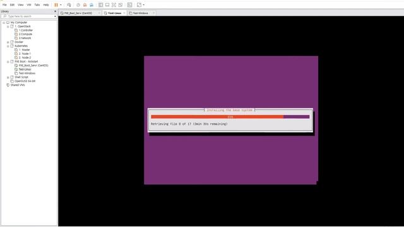The height and width of the screenshot is (227, 404).
Task: Click the 'Retrieving file' status text
Action: (x=189, y=124)
